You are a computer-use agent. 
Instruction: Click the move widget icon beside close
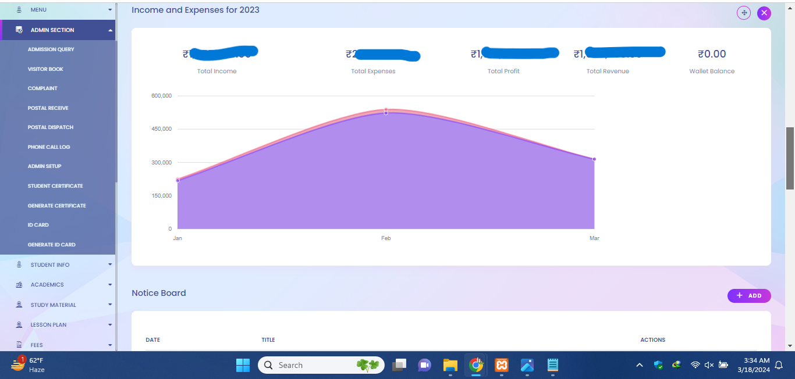tap(744, 13)
